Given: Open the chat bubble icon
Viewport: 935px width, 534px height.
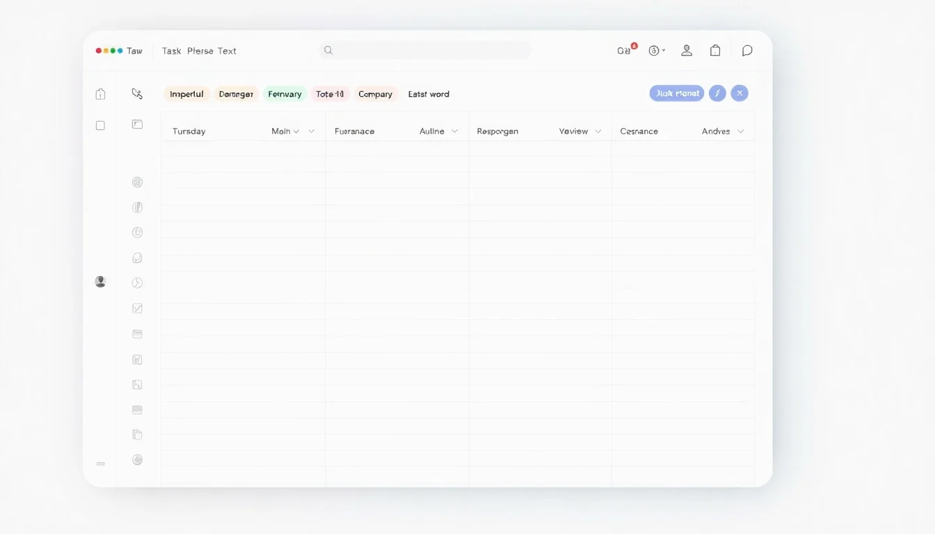Looking at the screenshot, I should [x=747, y=51].
